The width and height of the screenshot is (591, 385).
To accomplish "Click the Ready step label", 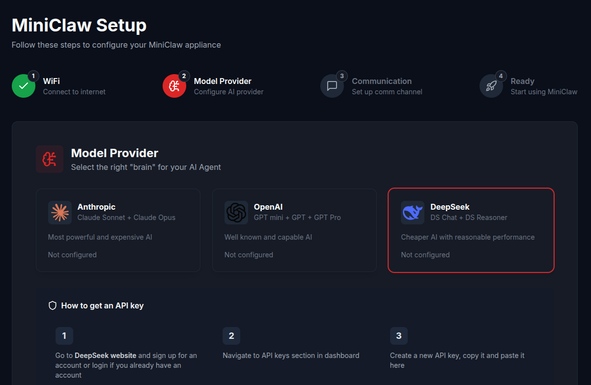I will [x=522, y=81].
